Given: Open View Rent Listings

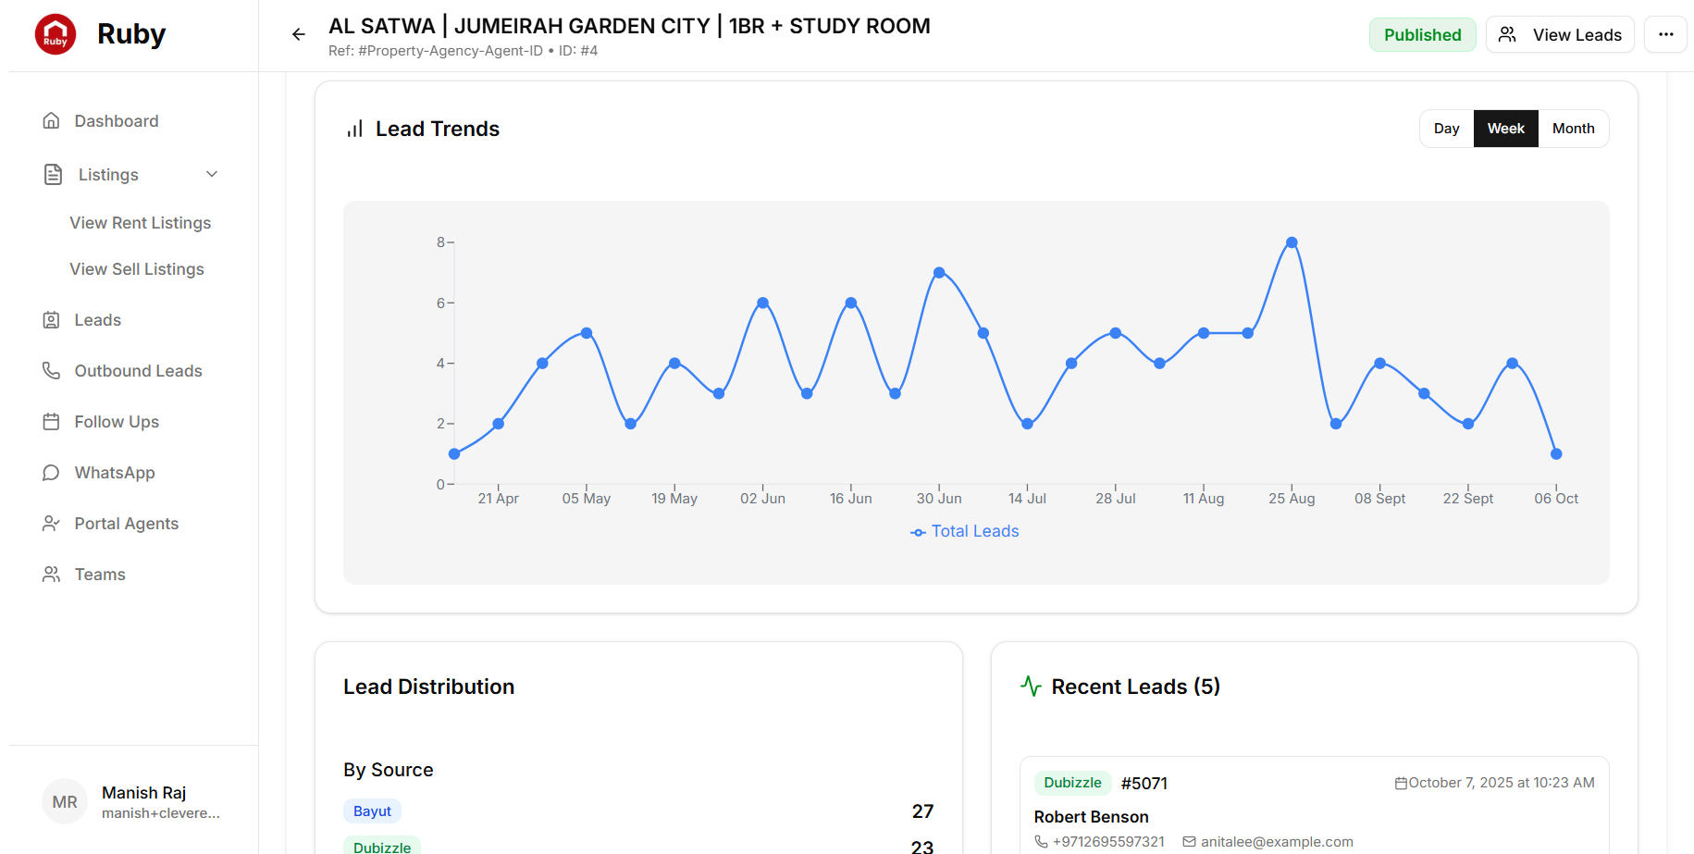Looking at the screenshot, I should coord(140,222).
